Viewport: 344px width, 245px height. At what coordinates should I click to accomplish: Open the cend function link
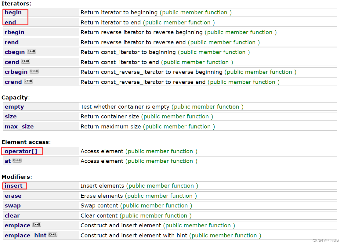coord(12,62)
